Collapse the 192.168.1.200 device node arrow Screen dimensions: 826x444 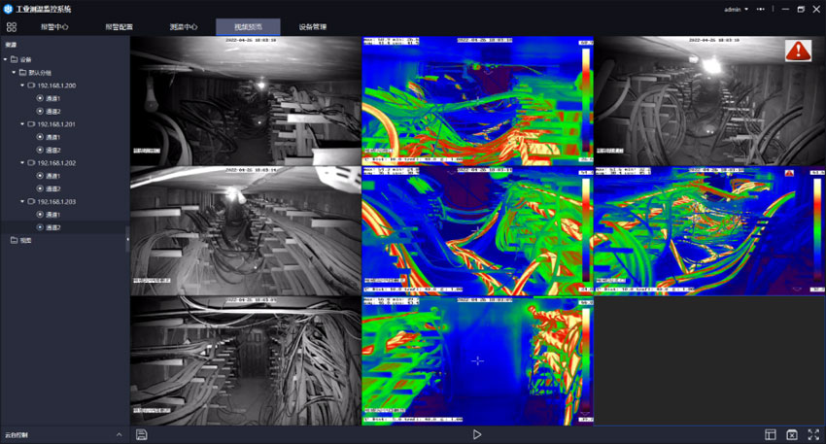pyautogui.click(x=21, y=85)
